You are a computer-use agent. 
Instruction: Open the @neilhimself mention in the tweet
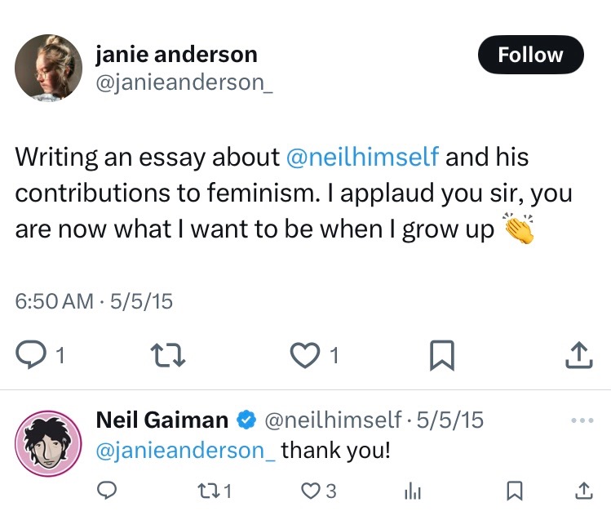[361, 156]
